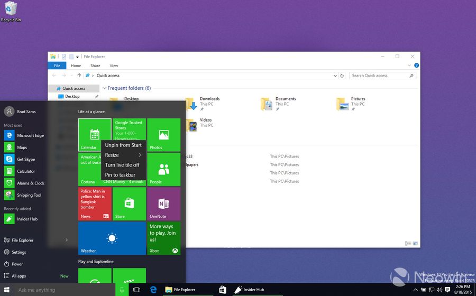Image resolution: width=476 pixels, height=296 pixels.
Task: Launch Microsoft Edge from Most used
Action: click(24, 135)
